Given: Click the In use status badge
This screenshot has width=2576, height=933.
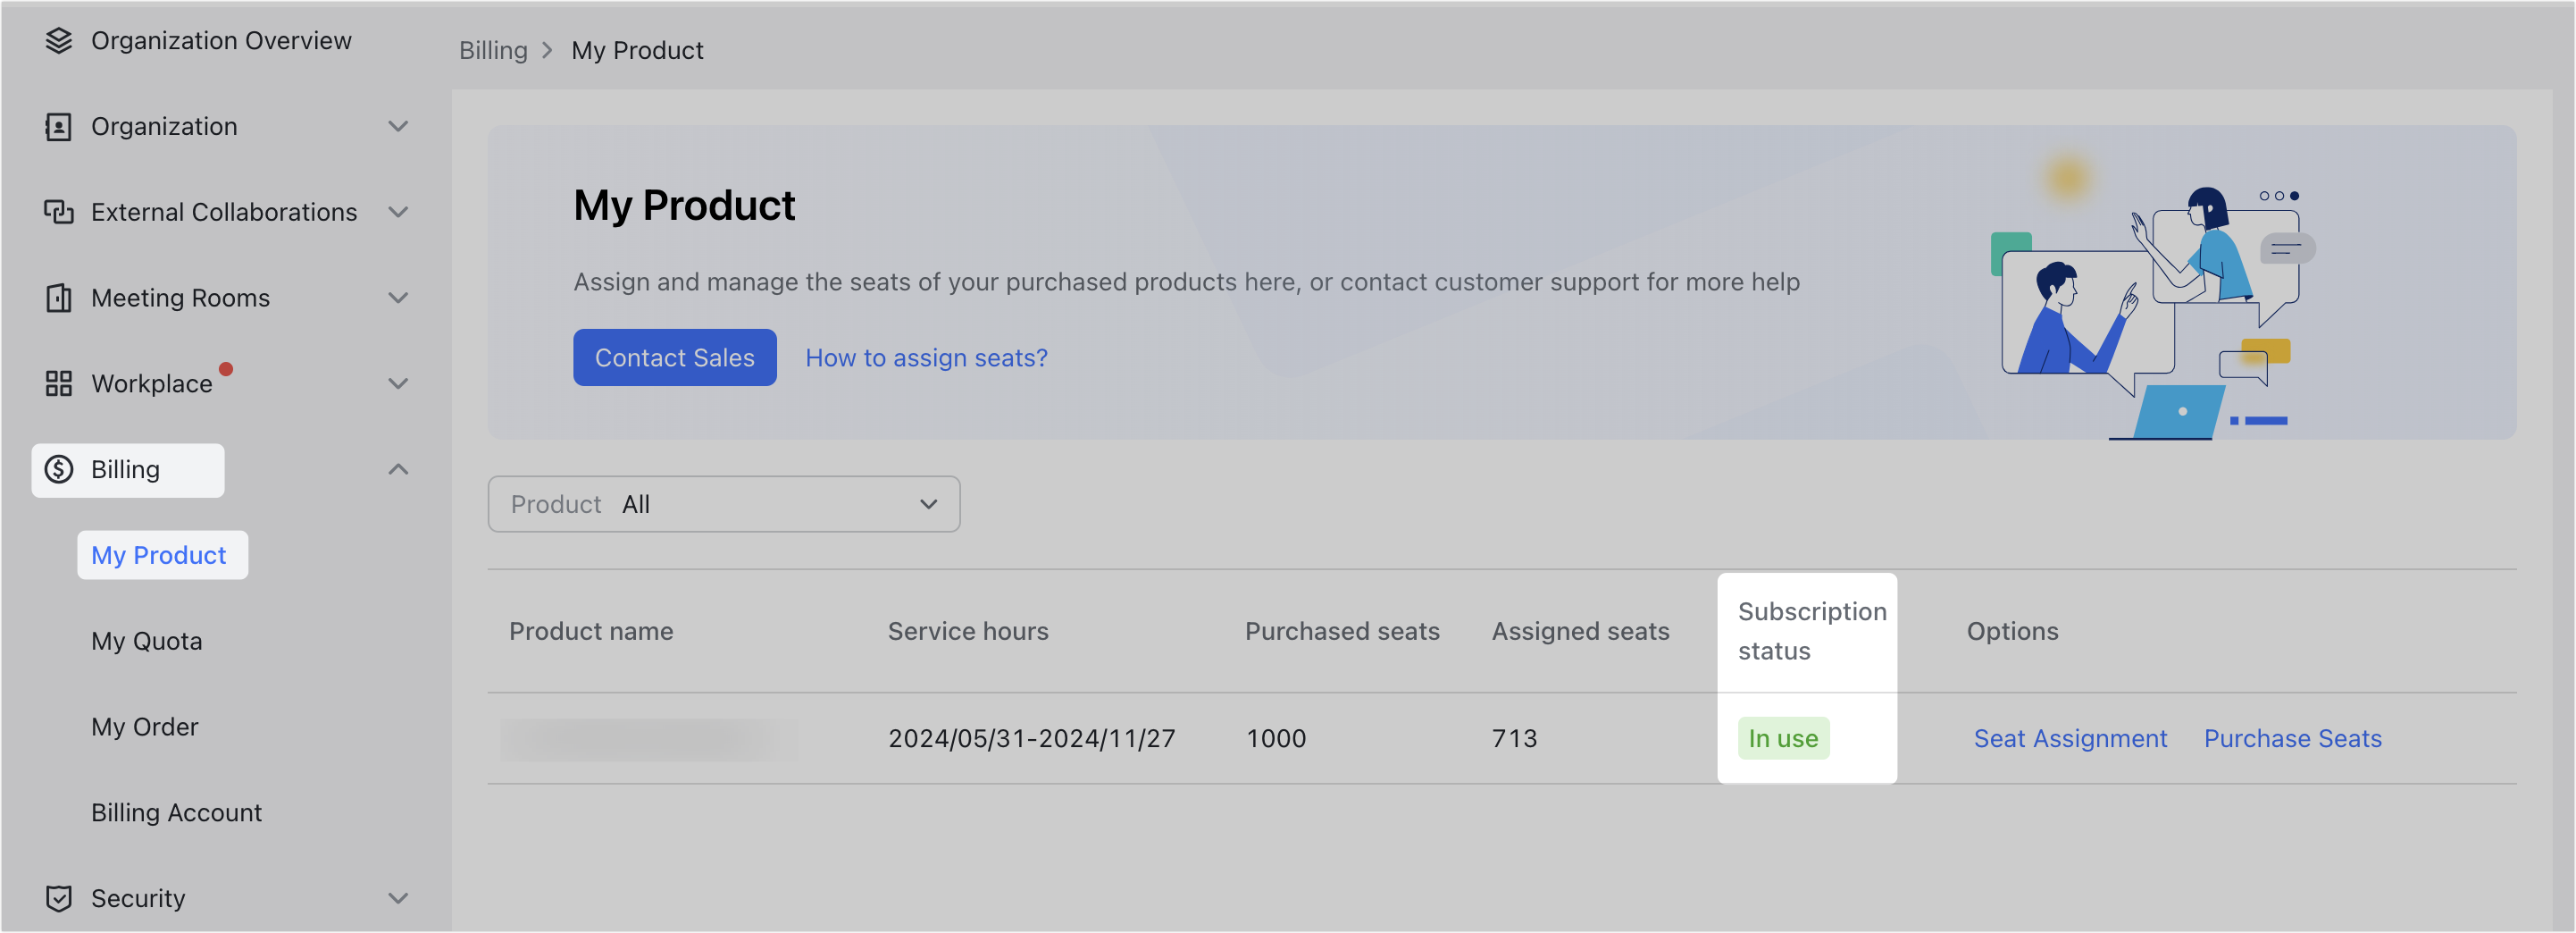Looking at the screenshot, I should coord(1783,739).
